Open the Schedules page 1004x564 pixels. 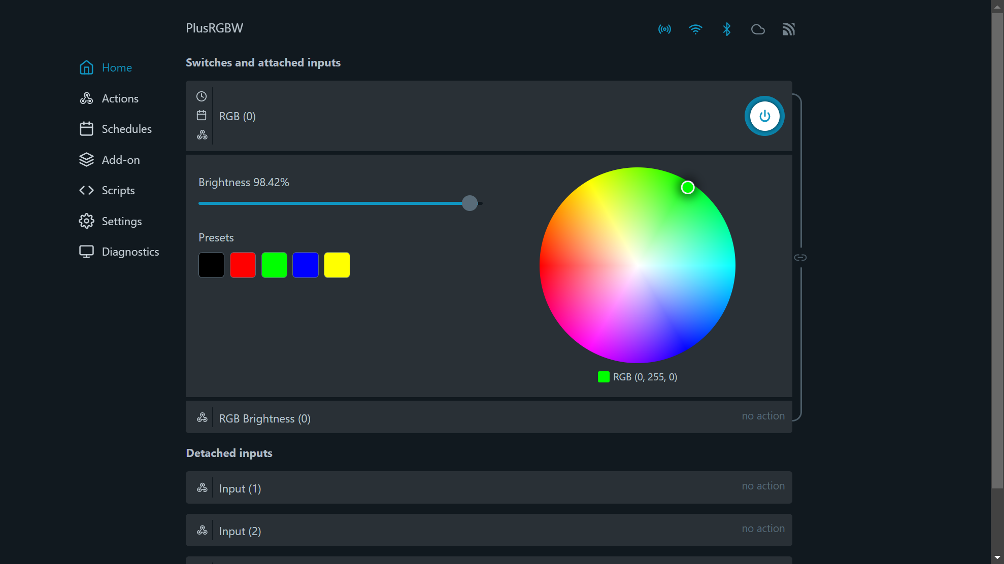(x=127, y=129)
